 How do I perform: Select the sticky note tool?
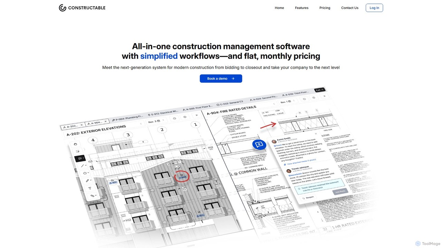pos(78,151)
